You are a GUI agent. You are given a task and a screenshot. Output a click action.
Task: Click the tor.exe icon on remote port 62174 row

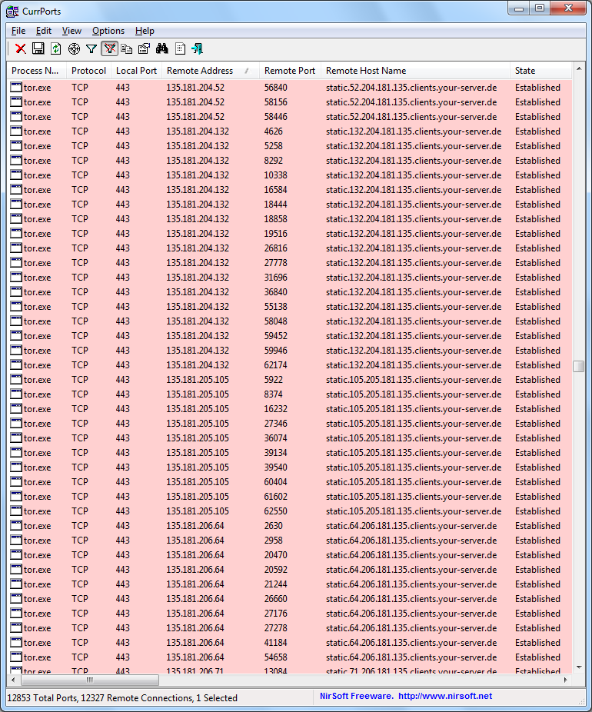16,365
